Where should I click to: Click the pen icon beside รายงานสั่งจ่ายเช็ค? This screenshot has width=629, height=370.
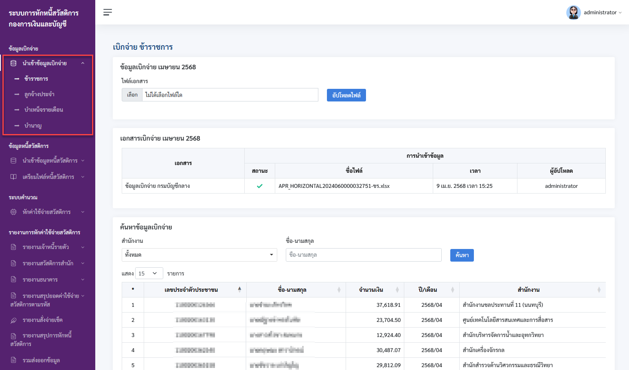pyautogui.click(x=13, y=320)
